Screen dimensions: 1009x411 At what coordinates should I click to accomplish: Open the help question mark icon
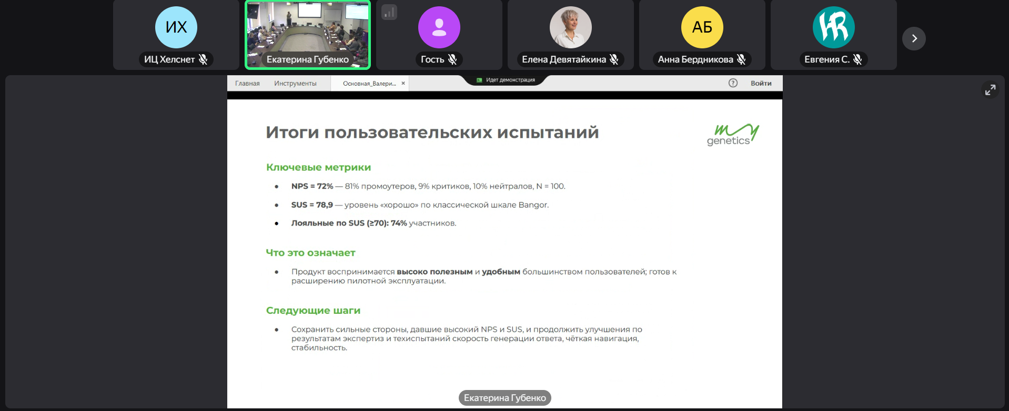click(733, 83)
